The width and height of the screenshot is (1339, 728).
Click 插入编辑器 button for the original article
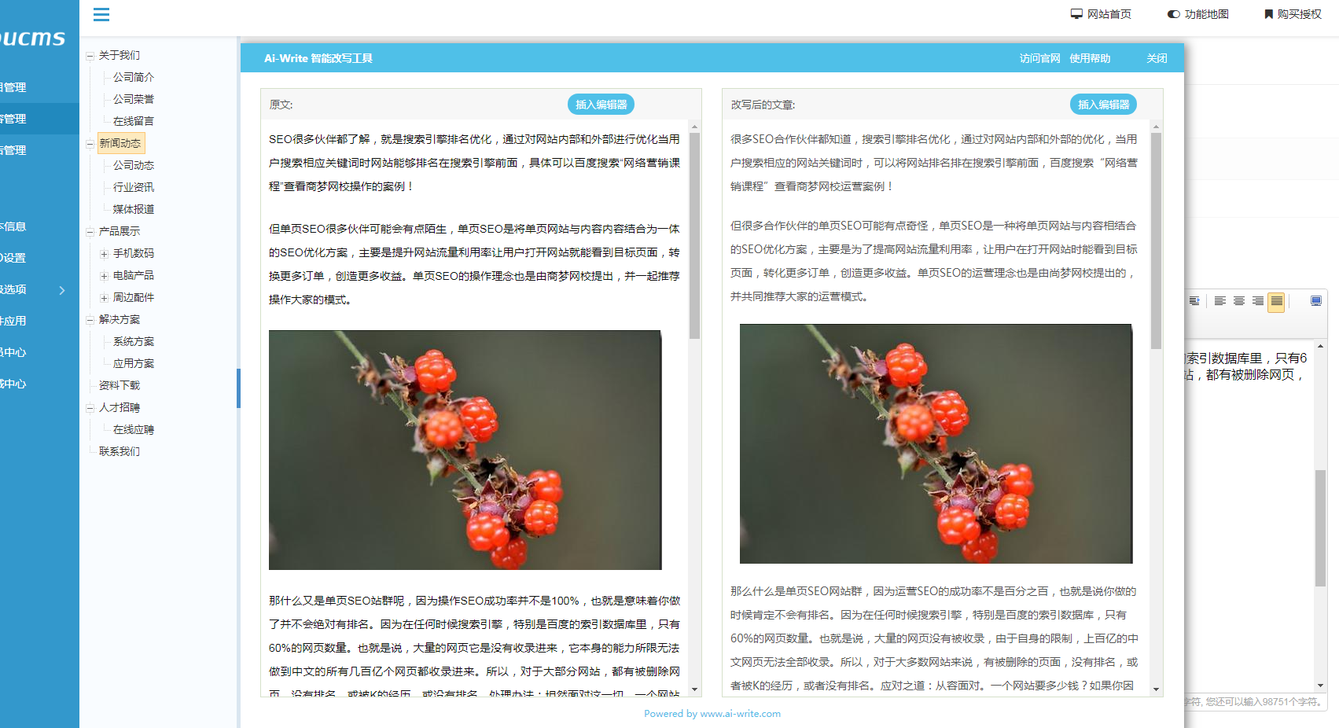coord(601,104)
